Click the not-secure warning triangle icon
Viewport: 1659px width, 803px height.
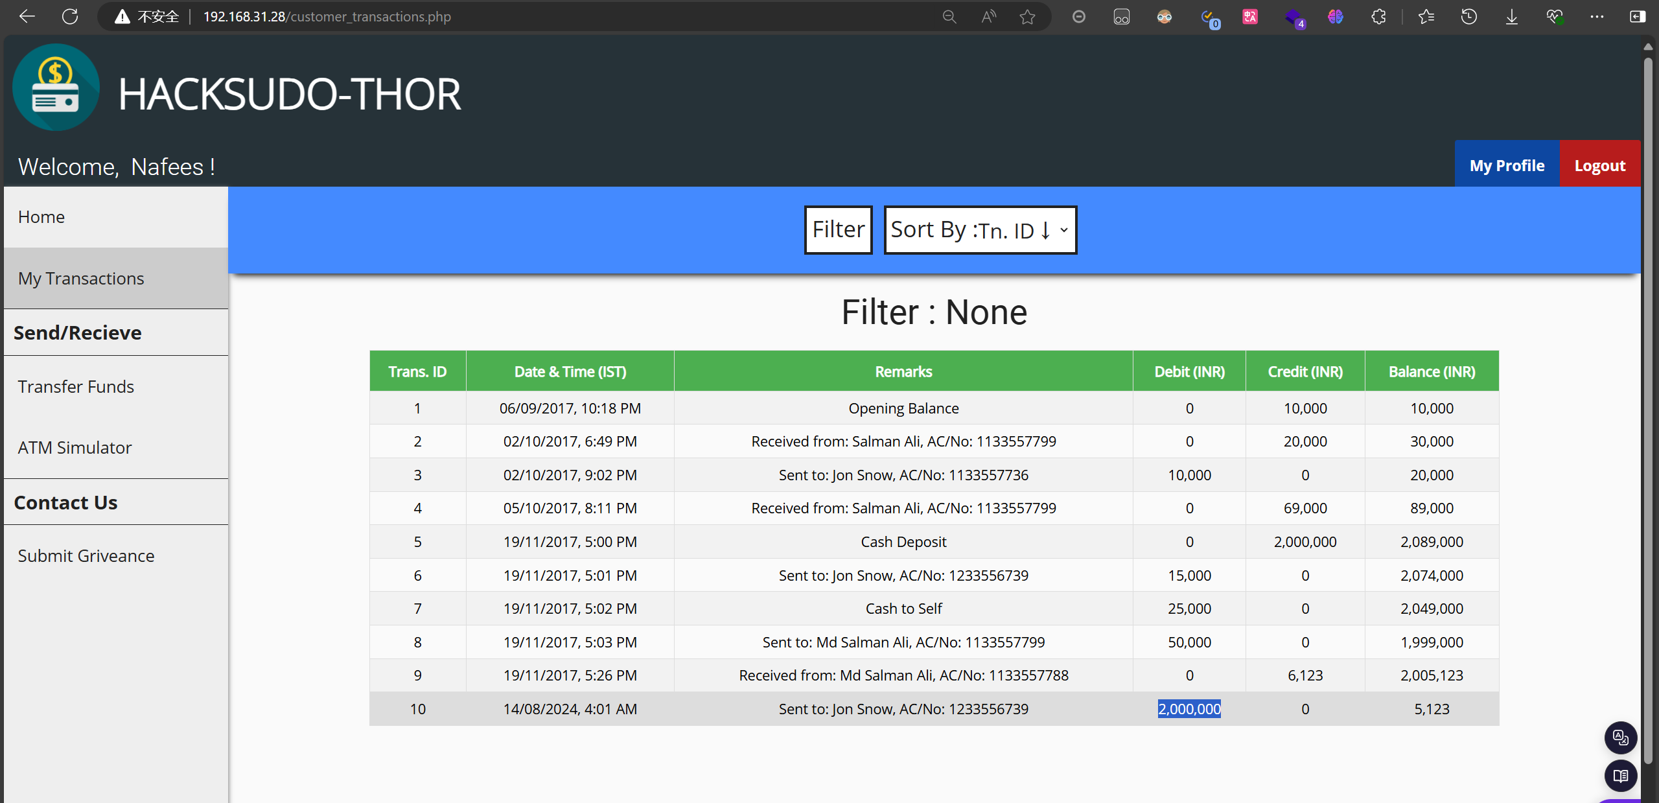click(122, 16)
